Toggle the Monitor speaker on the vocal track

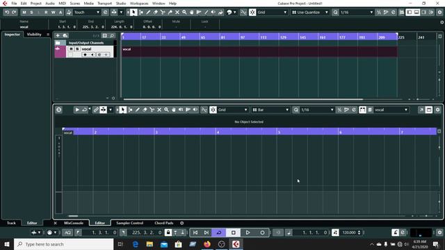[x=92, y=54]
